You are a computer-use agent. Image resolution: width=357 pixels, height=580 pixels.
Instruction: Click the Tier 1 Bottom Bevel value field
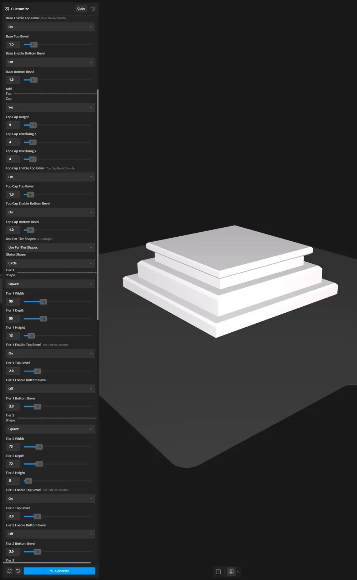pos(13,407)
